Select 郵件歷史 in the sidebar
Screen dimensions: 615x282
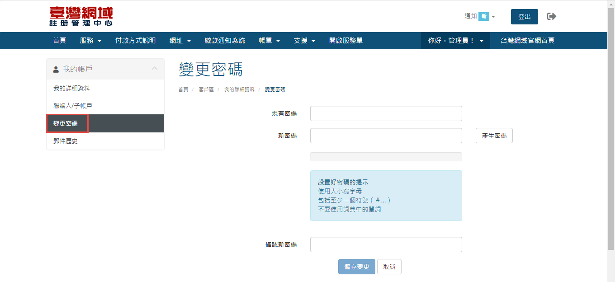point(66,141)
